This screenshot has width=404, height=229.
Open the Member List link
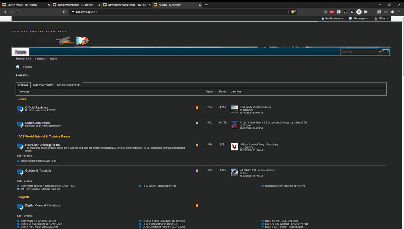[x=23, y=59]
